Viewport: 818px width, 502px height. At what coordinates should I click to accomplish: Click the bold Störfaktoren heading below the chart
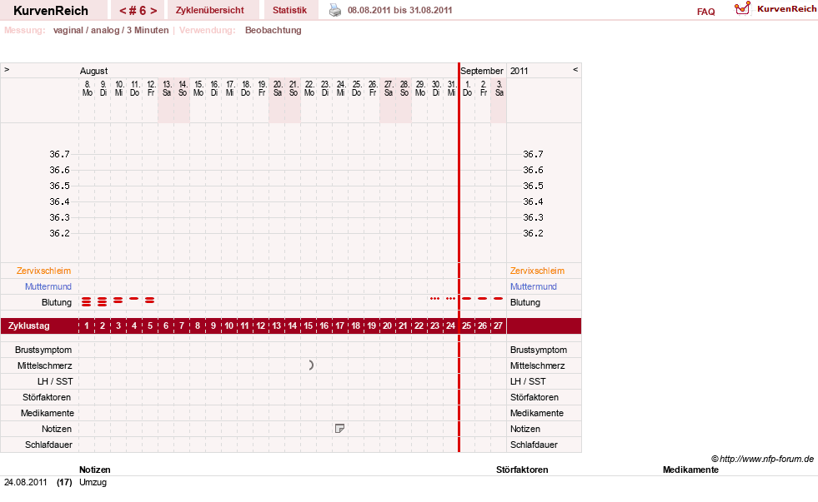coord(522,470)
